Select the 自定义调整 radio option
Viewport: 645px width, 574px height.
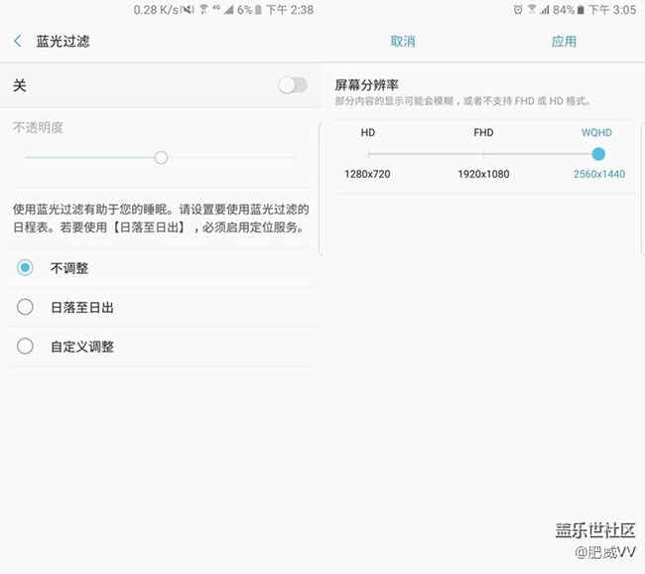26,347
